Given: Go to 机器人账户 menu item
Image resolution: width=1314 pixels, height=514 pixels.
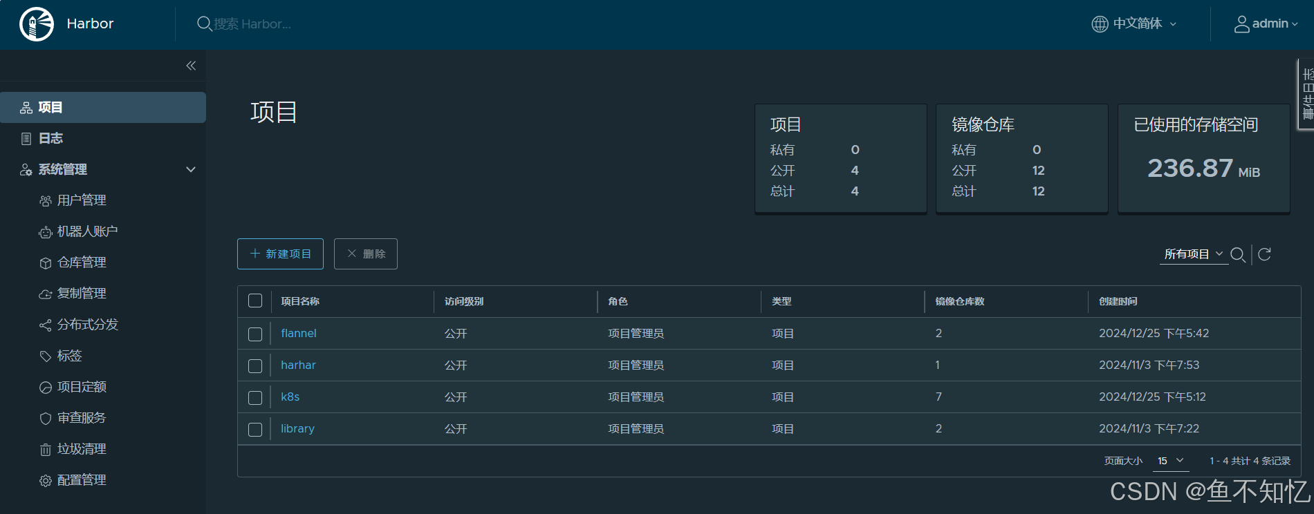Looking at the screenshot, I should [87, 231].
